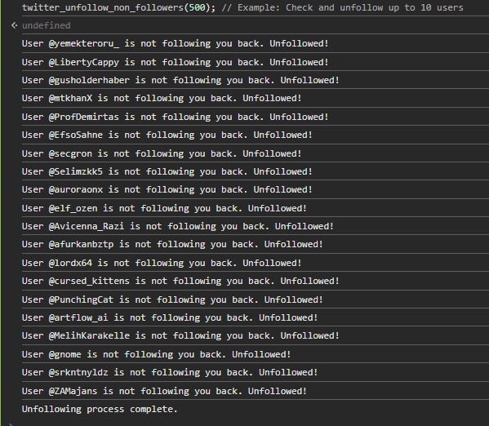Click the return value arrow icon beside undefined

pos(14,25)
